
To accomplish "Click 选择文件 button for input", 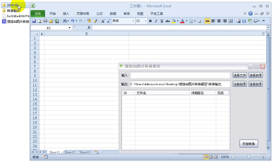I will coord(240,75).
